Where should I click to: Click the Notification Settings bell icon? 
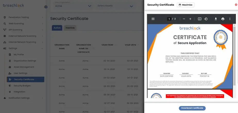pyautogui.click(x=5, y=98)
